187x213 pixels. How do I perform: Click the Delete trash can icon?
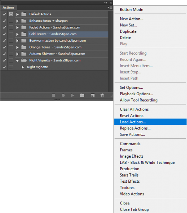[x=102, y=95]
